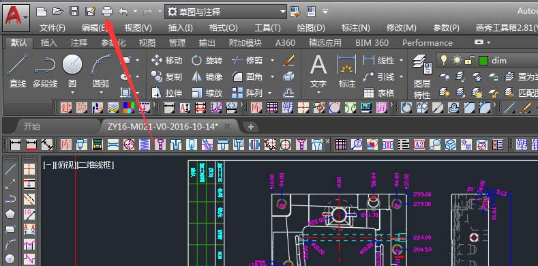Screen dimensions: 538x266
Task: Toggle dim layer lightbulb on/off
Action: pyautogui.click(x=444, y=61)
